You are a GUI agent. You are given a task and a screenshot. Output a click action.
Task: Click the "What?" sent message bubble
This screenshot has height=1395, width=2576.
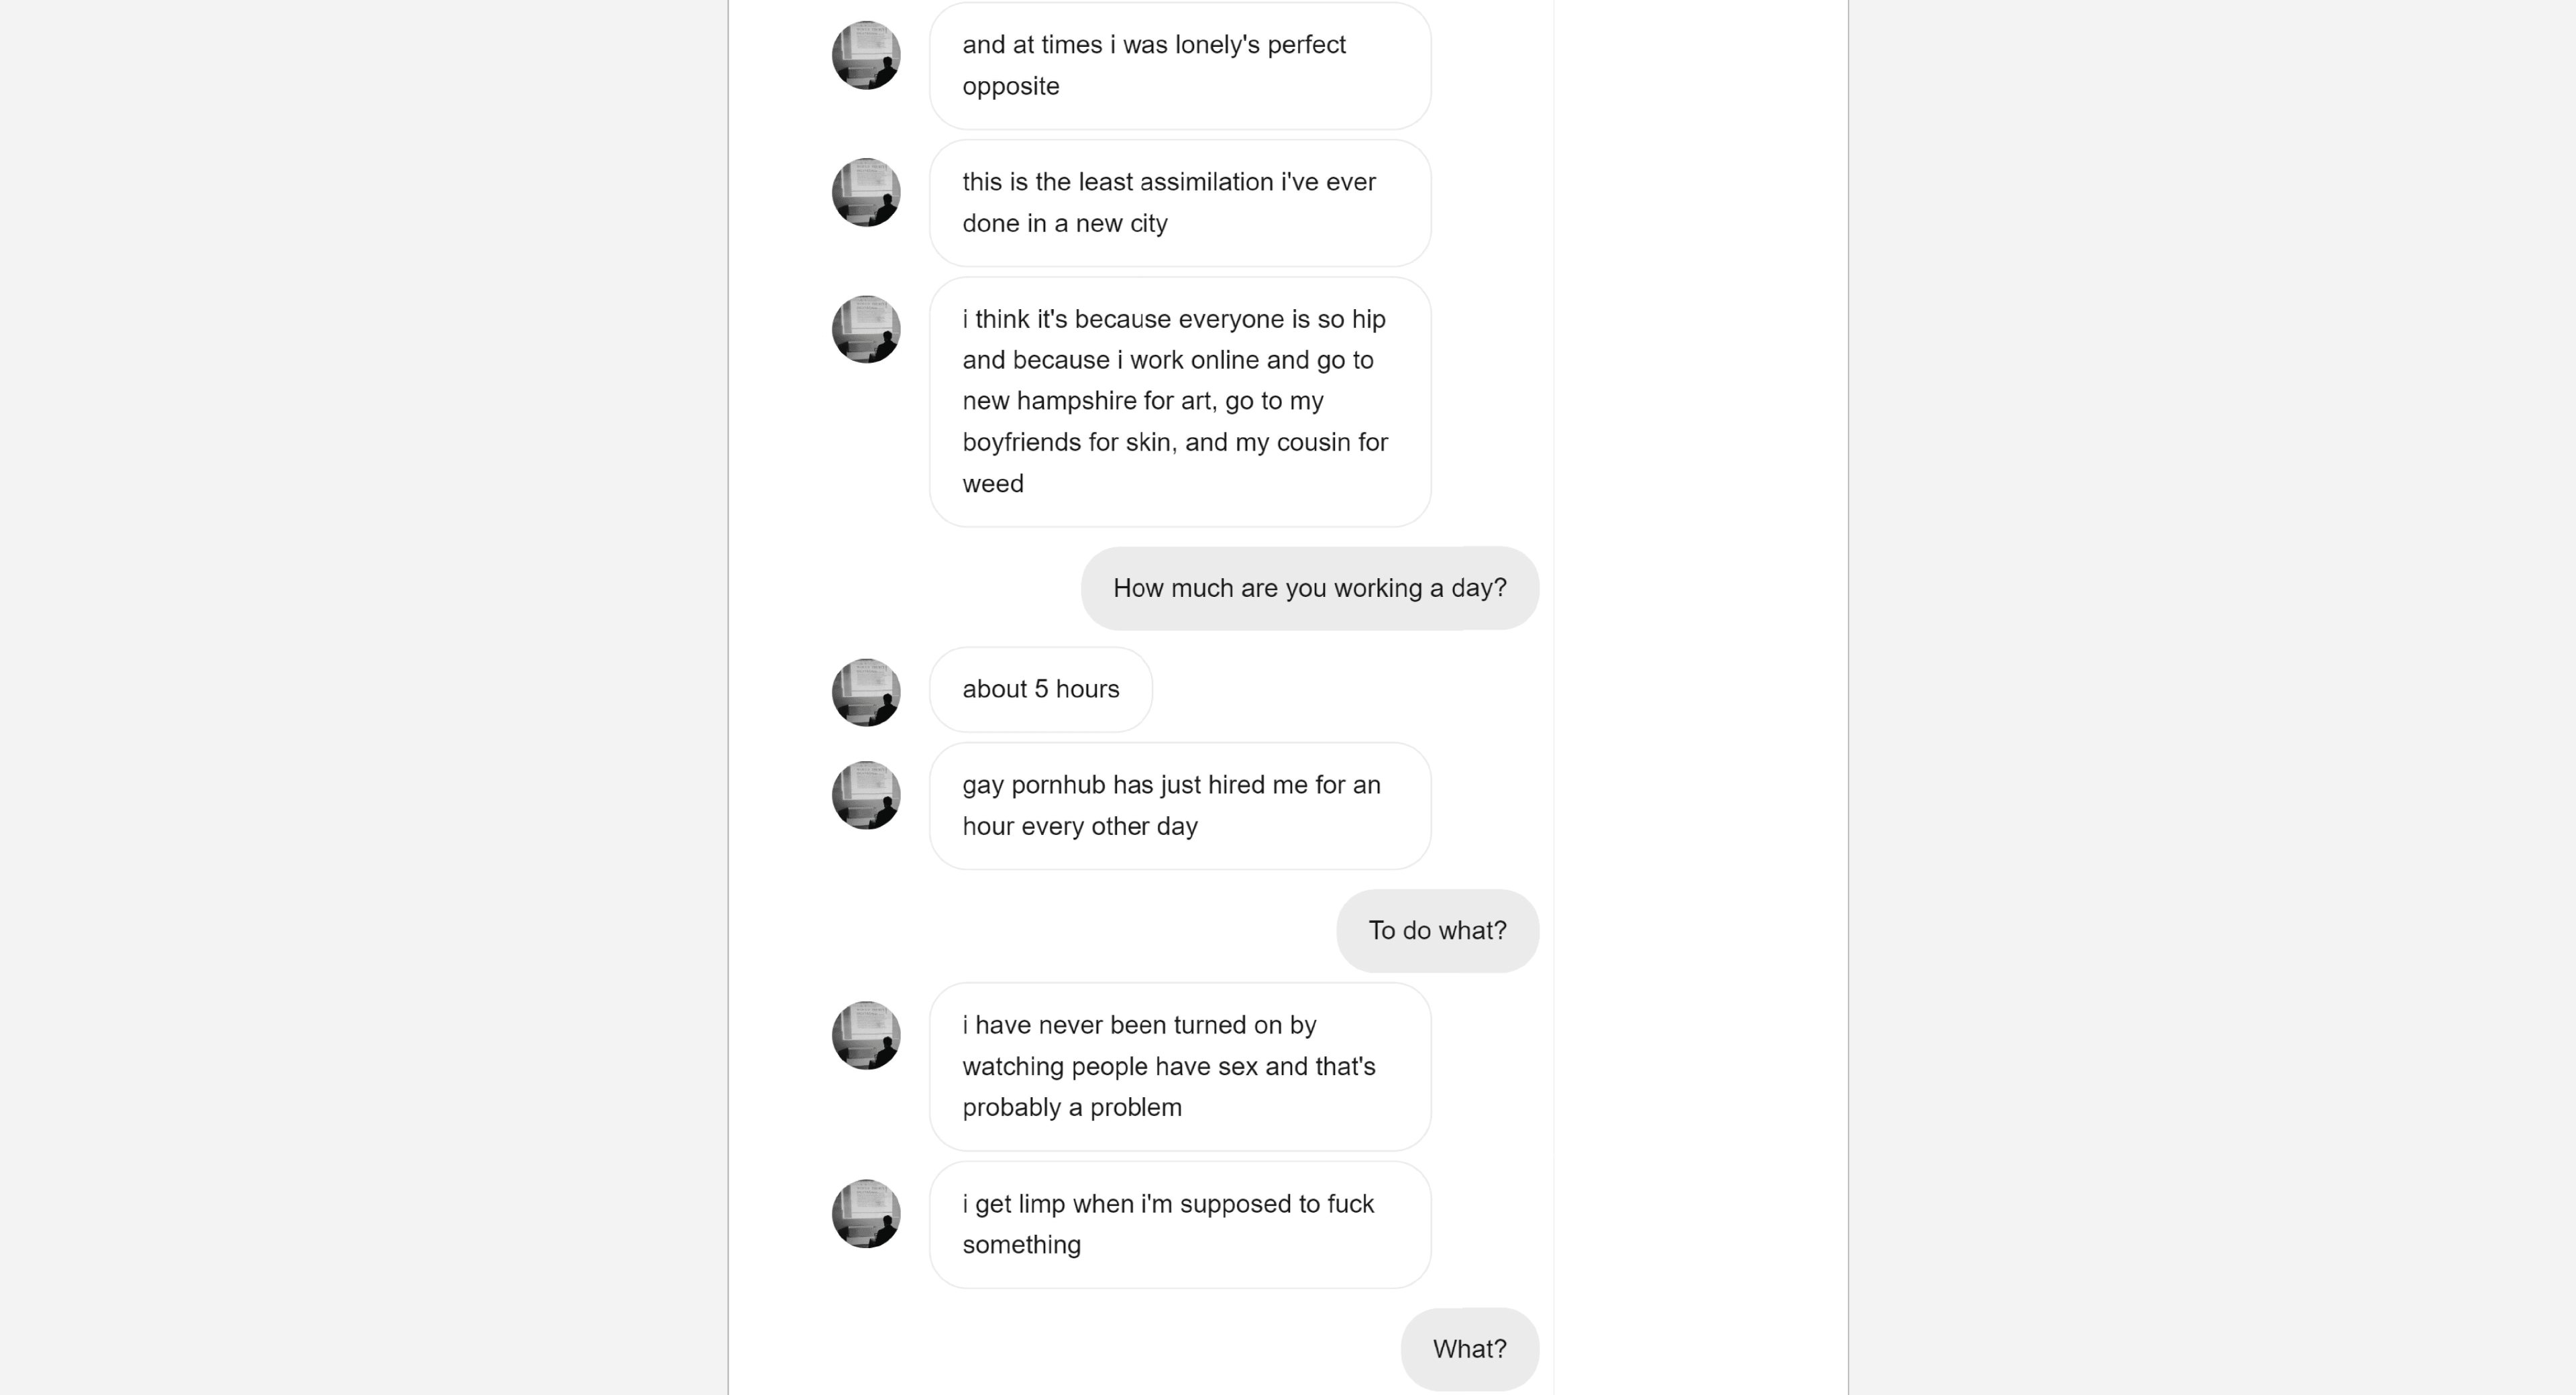pyautogui.click(x=1468, y=1349)
